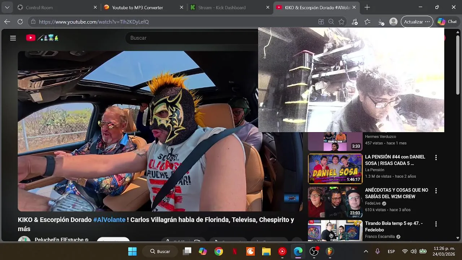Close the Control Room tab
The width and height of the screenshot is (462, 260).
(x=95, y=7)
